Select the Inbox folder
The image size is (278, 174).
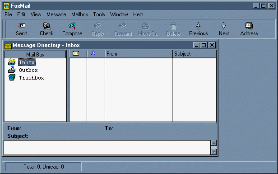27,62
